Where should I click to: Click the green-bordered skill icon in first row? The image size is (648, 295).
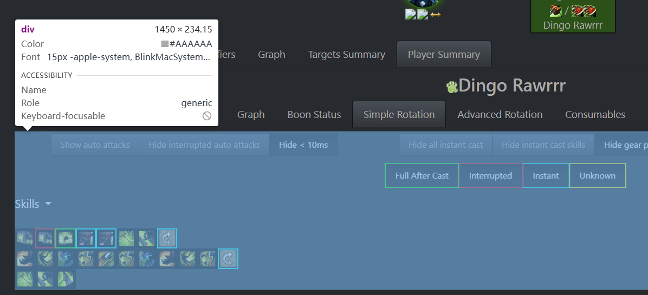point(65,238)
